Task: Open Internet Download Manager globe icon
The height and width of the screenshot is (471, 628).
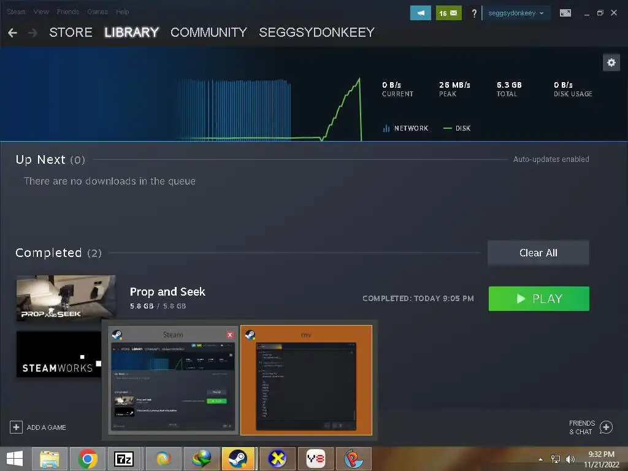Action: pyautogui.click(x=201, y=459)
